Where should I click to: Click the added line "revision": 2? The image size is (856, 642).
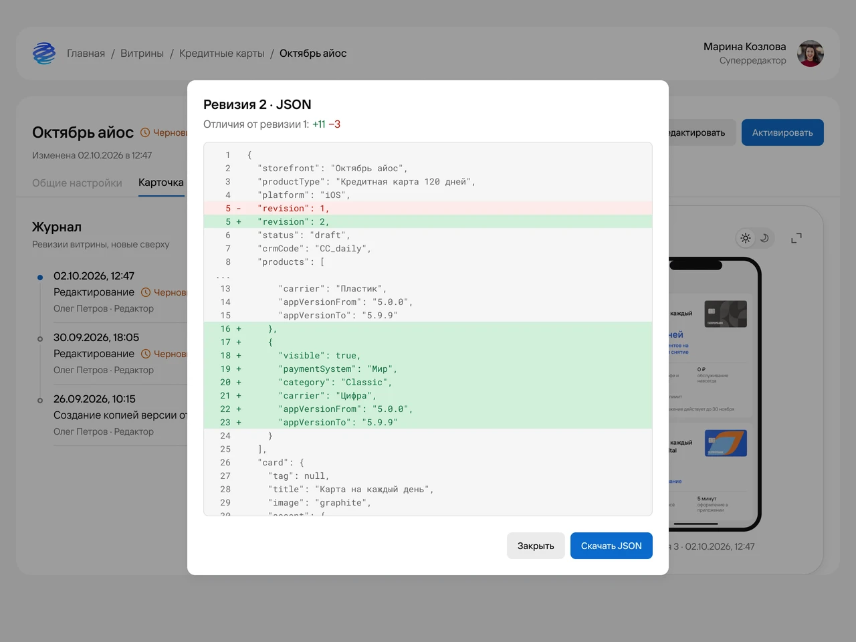[428, 222]
